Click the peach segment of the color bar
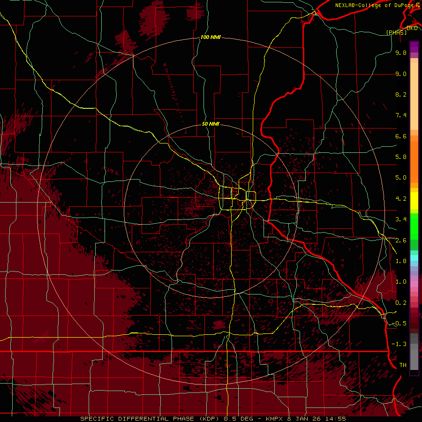Screen dimensions: 422x422 coord(414,96)
